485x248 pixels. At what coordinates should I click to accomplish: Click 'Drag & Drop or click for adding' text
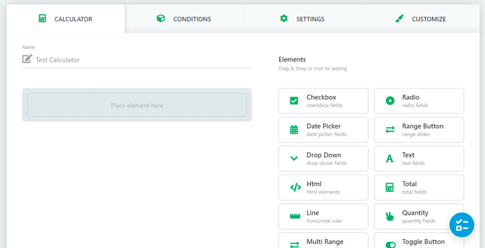pos(313,69)
